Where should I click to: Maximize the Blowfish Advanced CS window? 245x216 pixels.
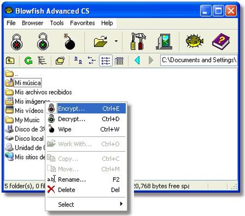point(218,10)
